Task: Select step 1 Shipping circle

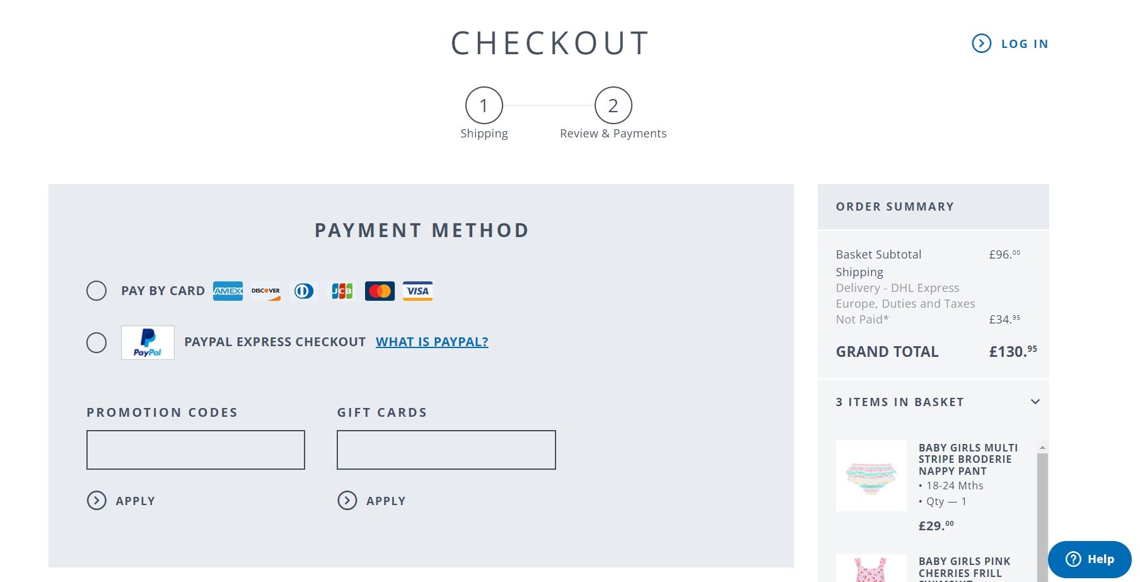Action: click(484, 106)
